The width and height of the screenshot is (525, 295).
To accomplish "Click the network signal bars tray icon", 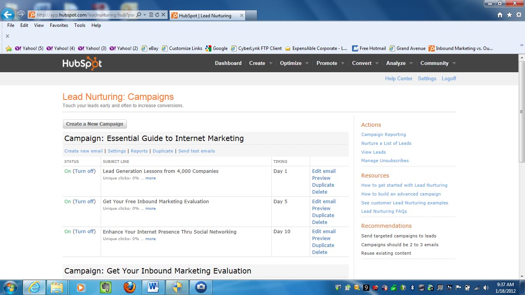I will (x=477, y=287).
